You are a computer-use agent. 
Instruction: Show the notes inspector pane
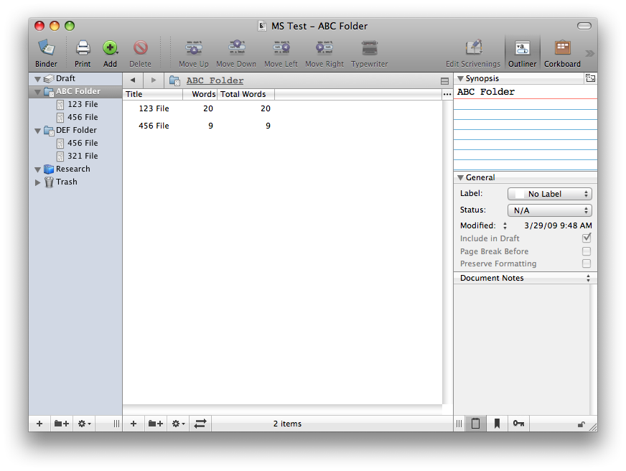coord(475,424)
